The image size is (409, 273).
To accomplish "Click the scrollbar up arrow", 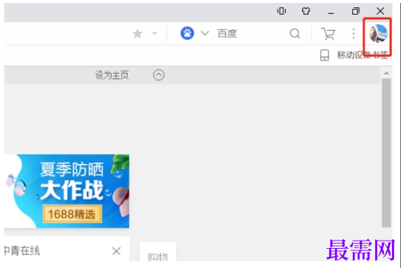I will pyautogui.click(x=386, y=74).
